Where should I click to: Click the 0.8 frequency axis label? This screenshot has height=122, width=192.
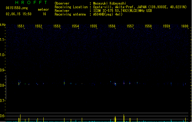[x=2, y=85]
